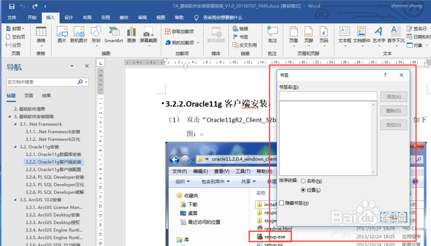
Task: Show the 结果 tab in navigation pane
Action: [x=47, y=96]
